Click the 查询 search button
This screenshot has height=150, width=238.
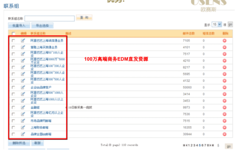point(84,17)
